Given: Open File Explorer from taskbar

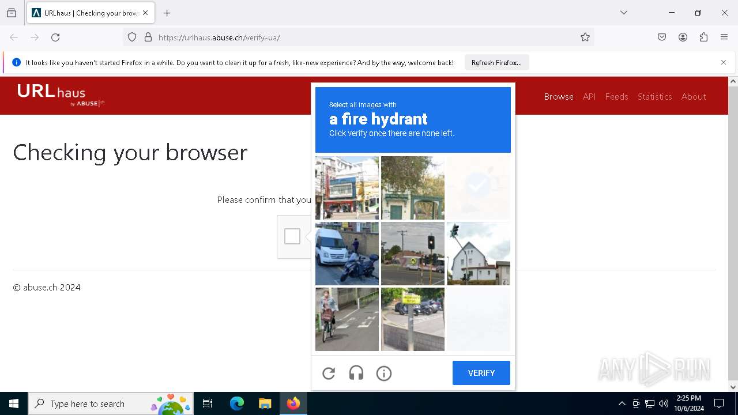Looking at the screenshot, I should coord(265,403).
